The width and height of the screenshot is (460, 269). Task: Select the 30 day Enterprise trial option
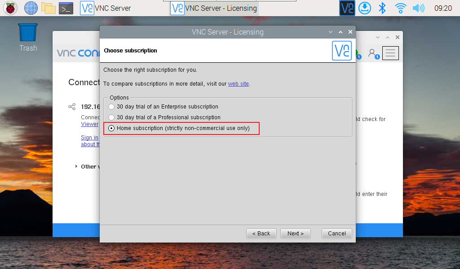111,107
